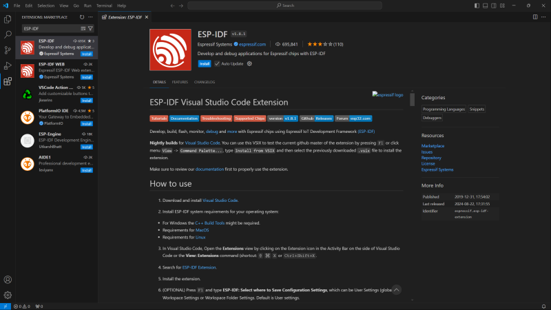Clear extensions search results
Image resolution: width=551 pixels, height=310 pixels.
click(83, 28)
